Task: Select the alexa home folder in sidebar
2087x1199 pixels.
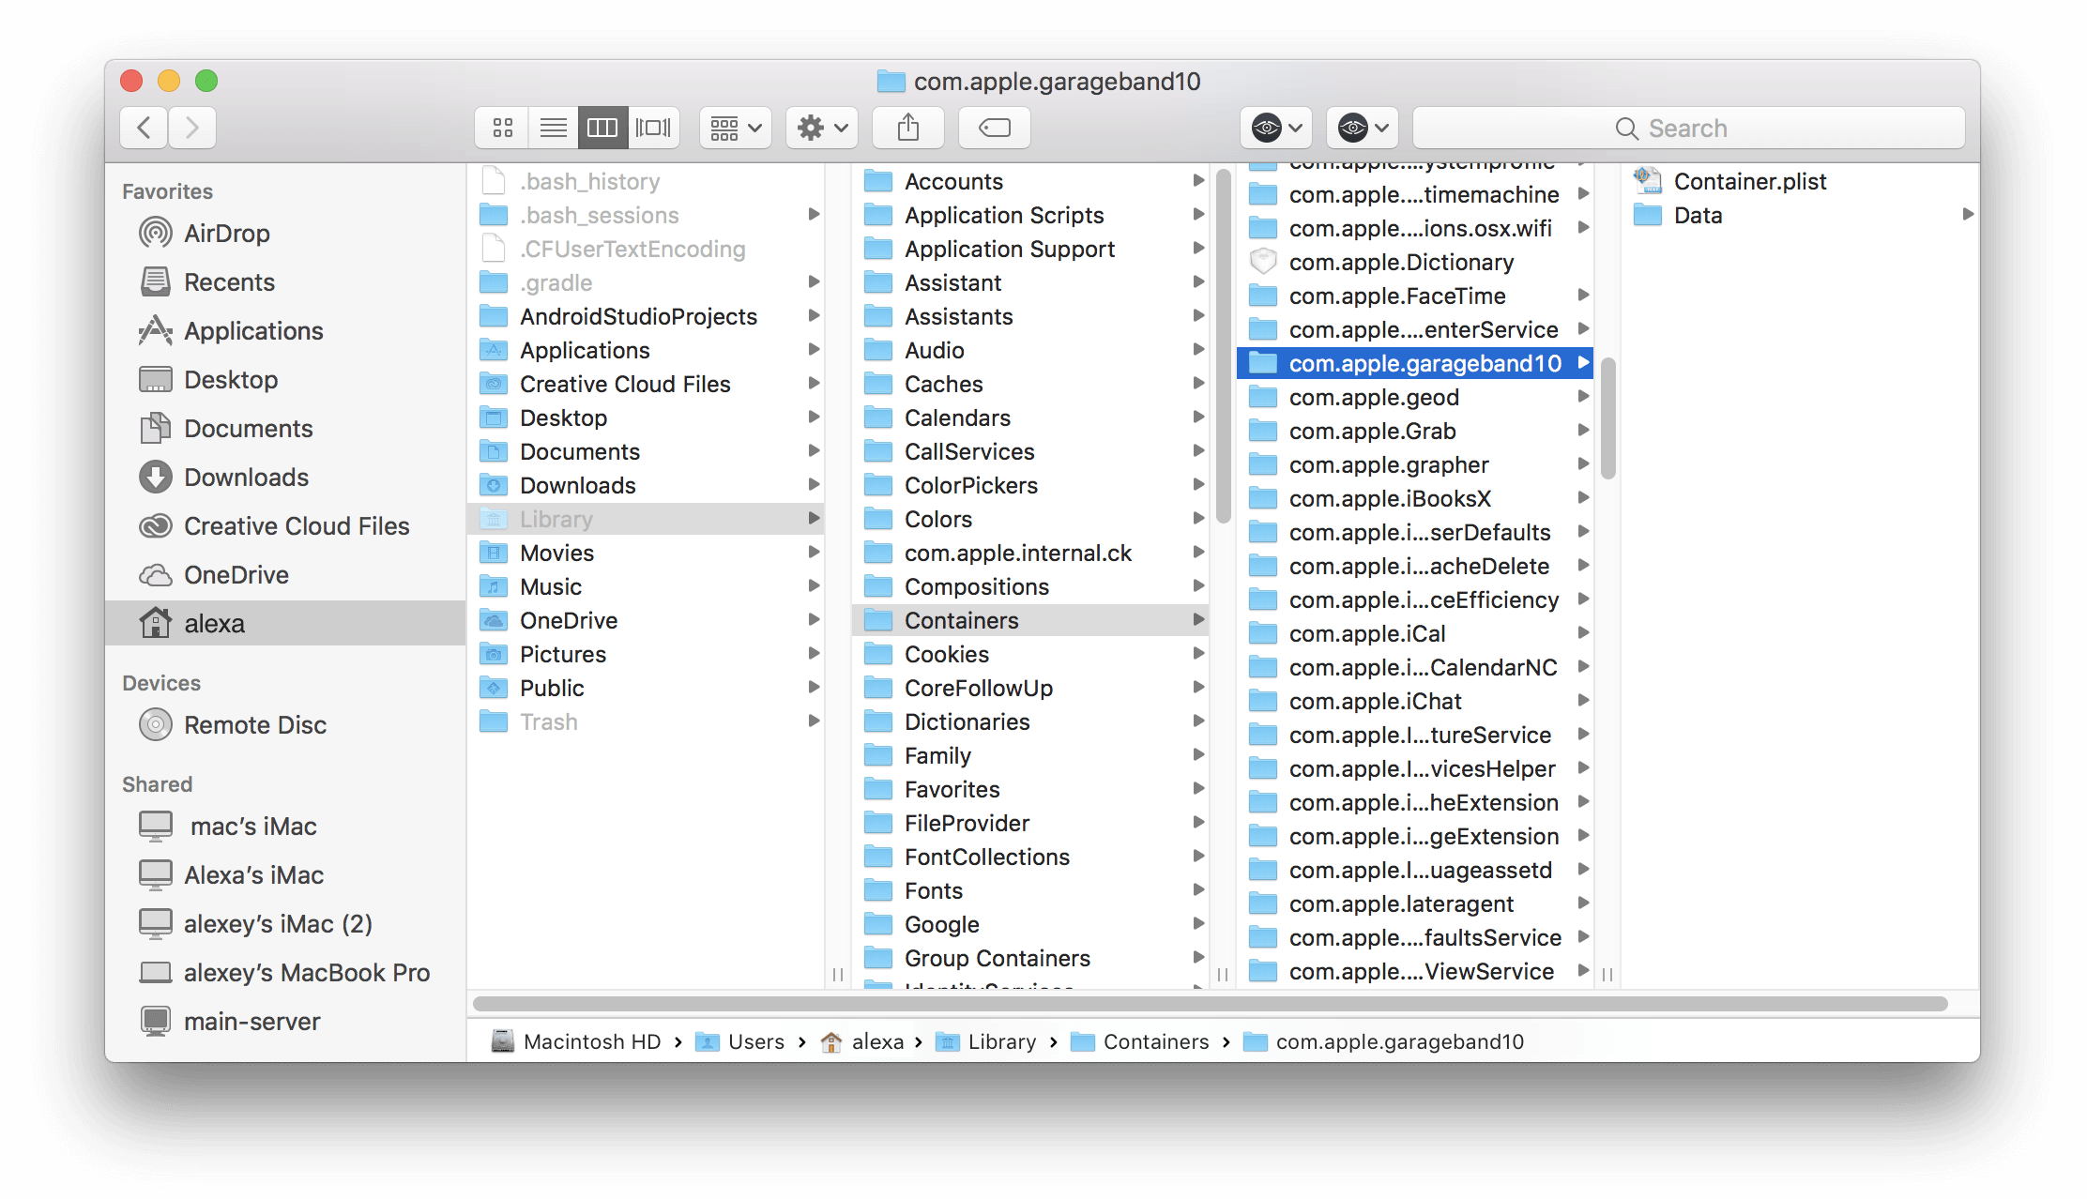Action: 285,623
